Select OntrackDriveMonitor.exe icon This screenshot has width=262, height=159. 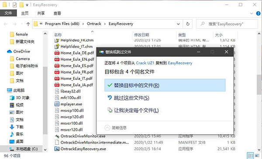pyautogui.click(x=57, y=136)
